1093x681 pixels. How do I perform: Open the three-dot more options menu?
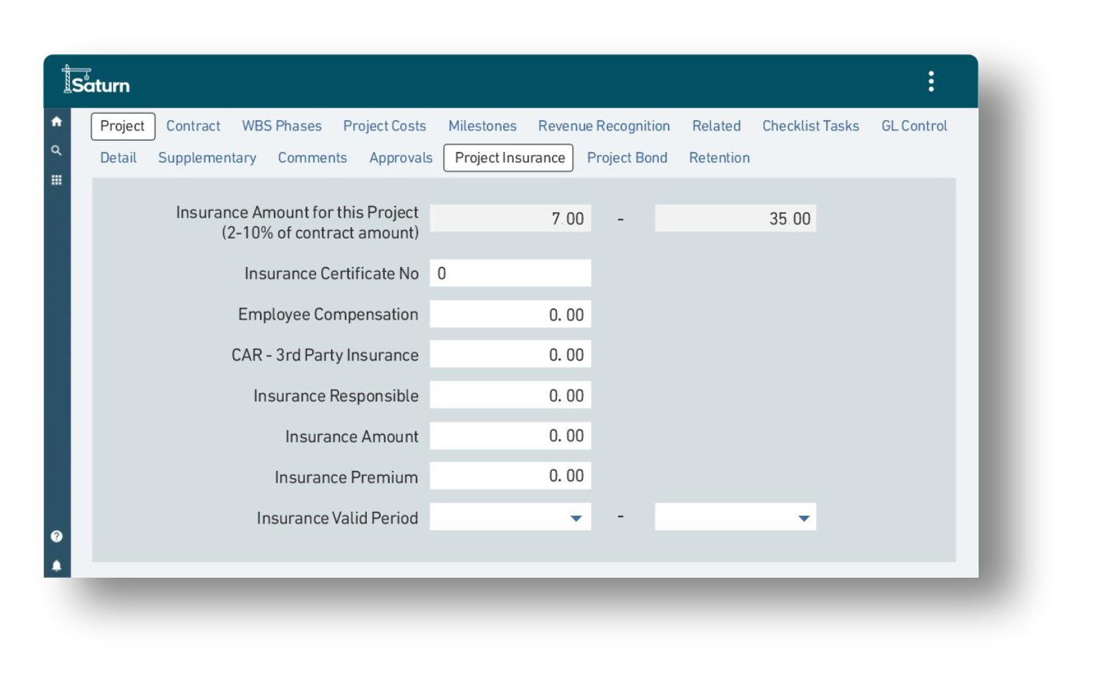coord(931,82)
